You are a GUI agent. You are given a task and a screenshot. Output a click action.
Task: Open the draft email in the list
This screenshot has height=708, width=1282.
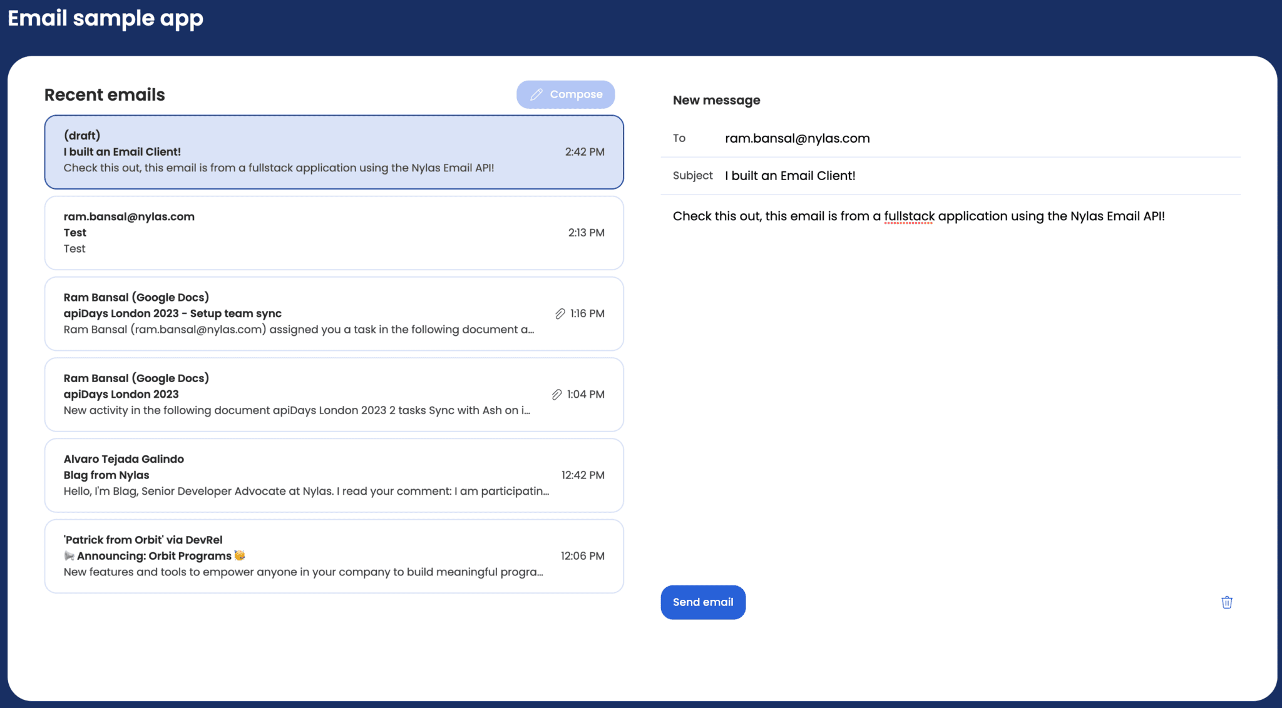(334, 152)
